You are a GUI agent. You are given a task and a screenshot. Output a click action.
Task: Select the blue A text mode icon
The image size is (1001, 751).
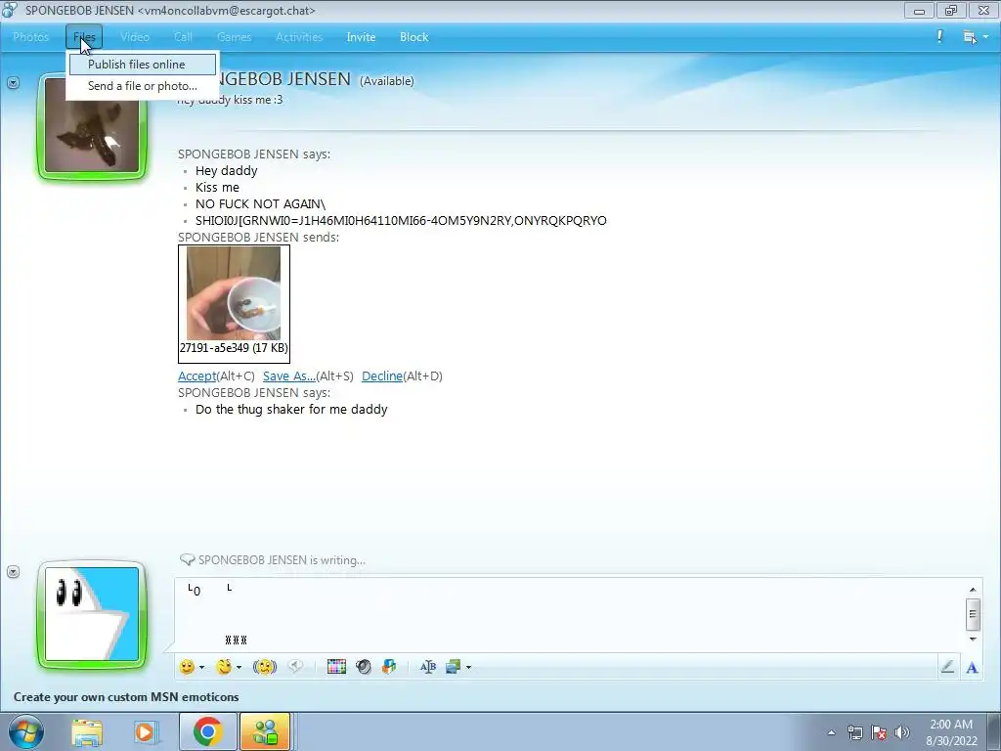[972, 667]
